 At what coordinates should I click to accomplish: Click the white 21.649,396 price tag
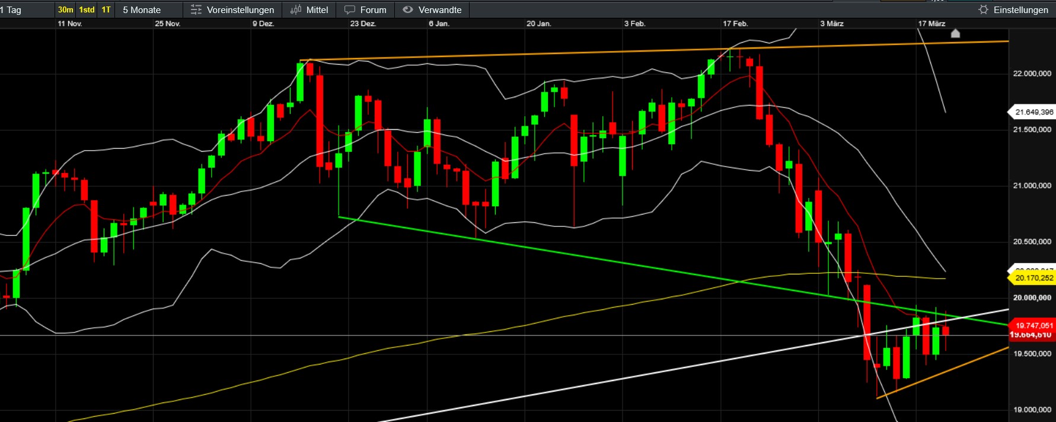1032,111
